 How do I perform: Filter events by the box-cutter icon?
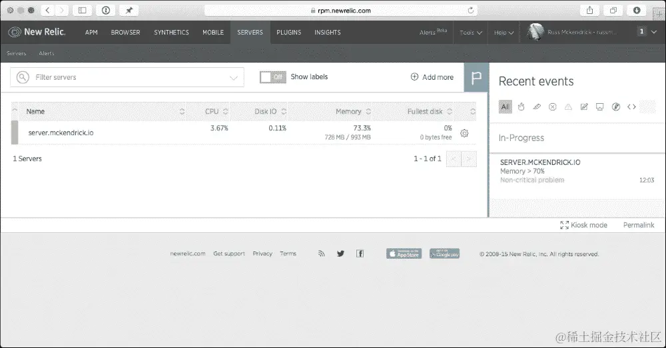tap(537, 107)
